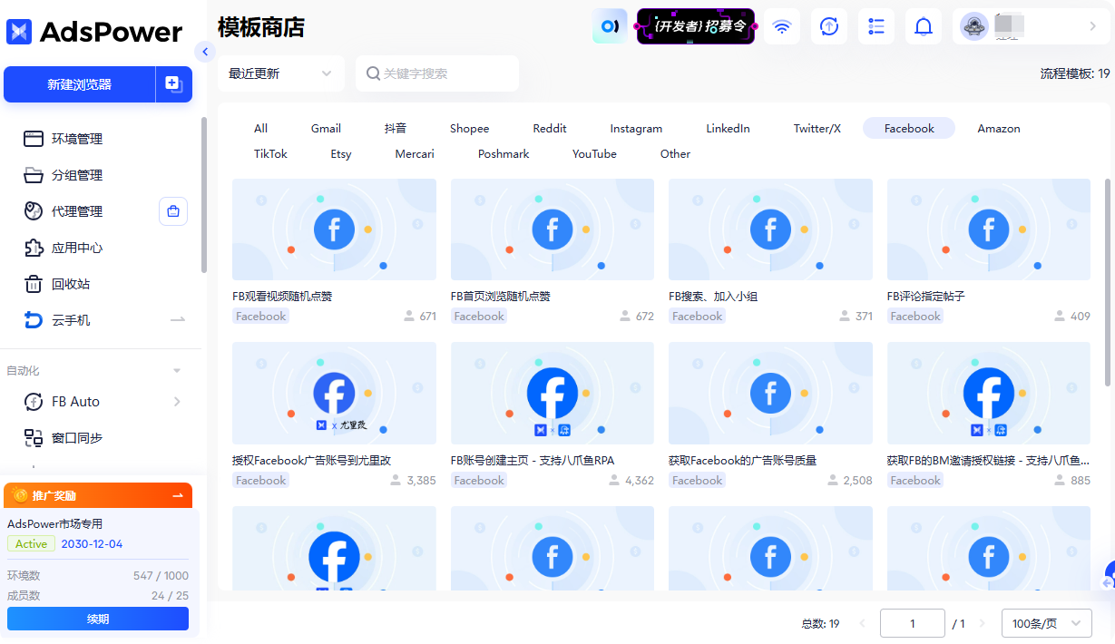The height and width of the screenshot is (644, 1115).
Task: Click the previous page arrow
Action: [x=862, y=623]
